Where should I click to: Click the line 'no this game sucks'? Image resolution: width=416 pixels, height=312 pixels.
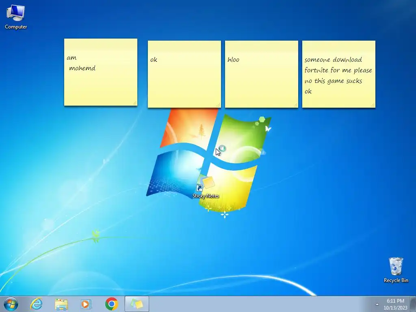click(333, 81)
